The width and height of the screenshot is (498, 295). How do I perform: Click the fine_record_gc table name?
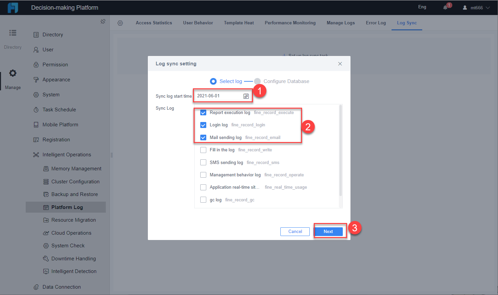pyautogui.click(x=240, y=200)
